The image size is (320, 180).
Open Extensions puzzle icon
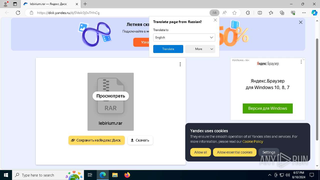[248, 13]
